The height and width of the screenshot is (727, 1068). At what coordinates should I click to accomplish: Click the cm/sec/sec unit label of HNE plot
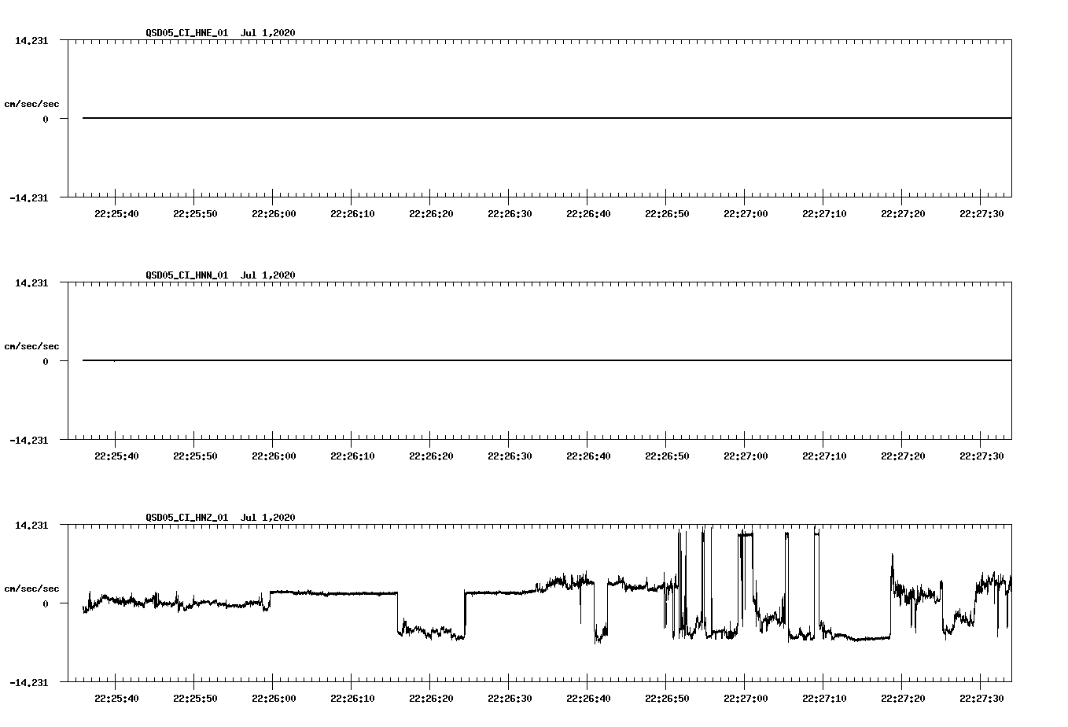[x=31, y=104]
